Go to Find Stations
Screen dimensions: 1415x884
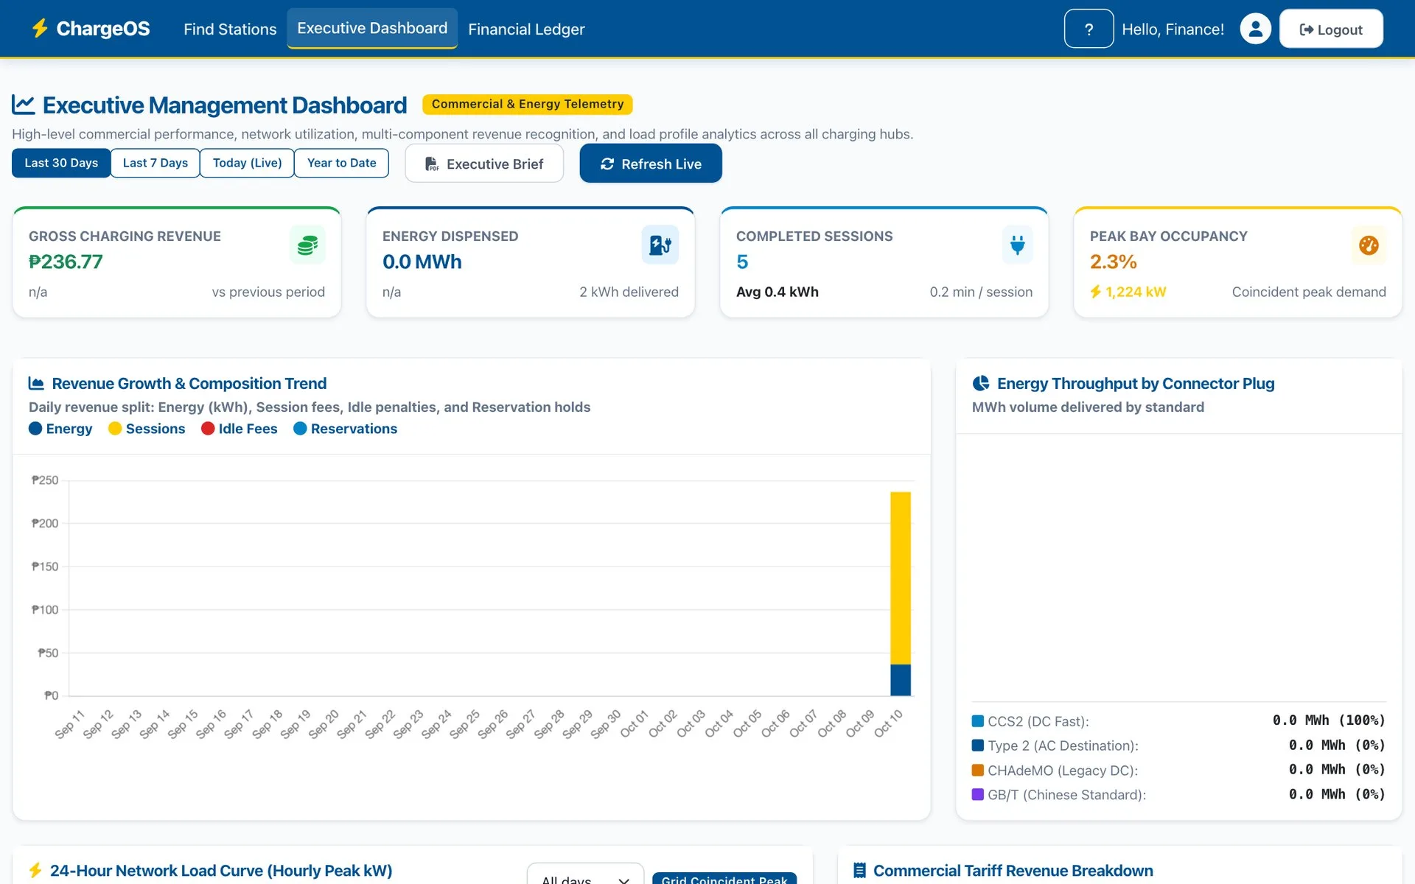click(x=230, y=29)
